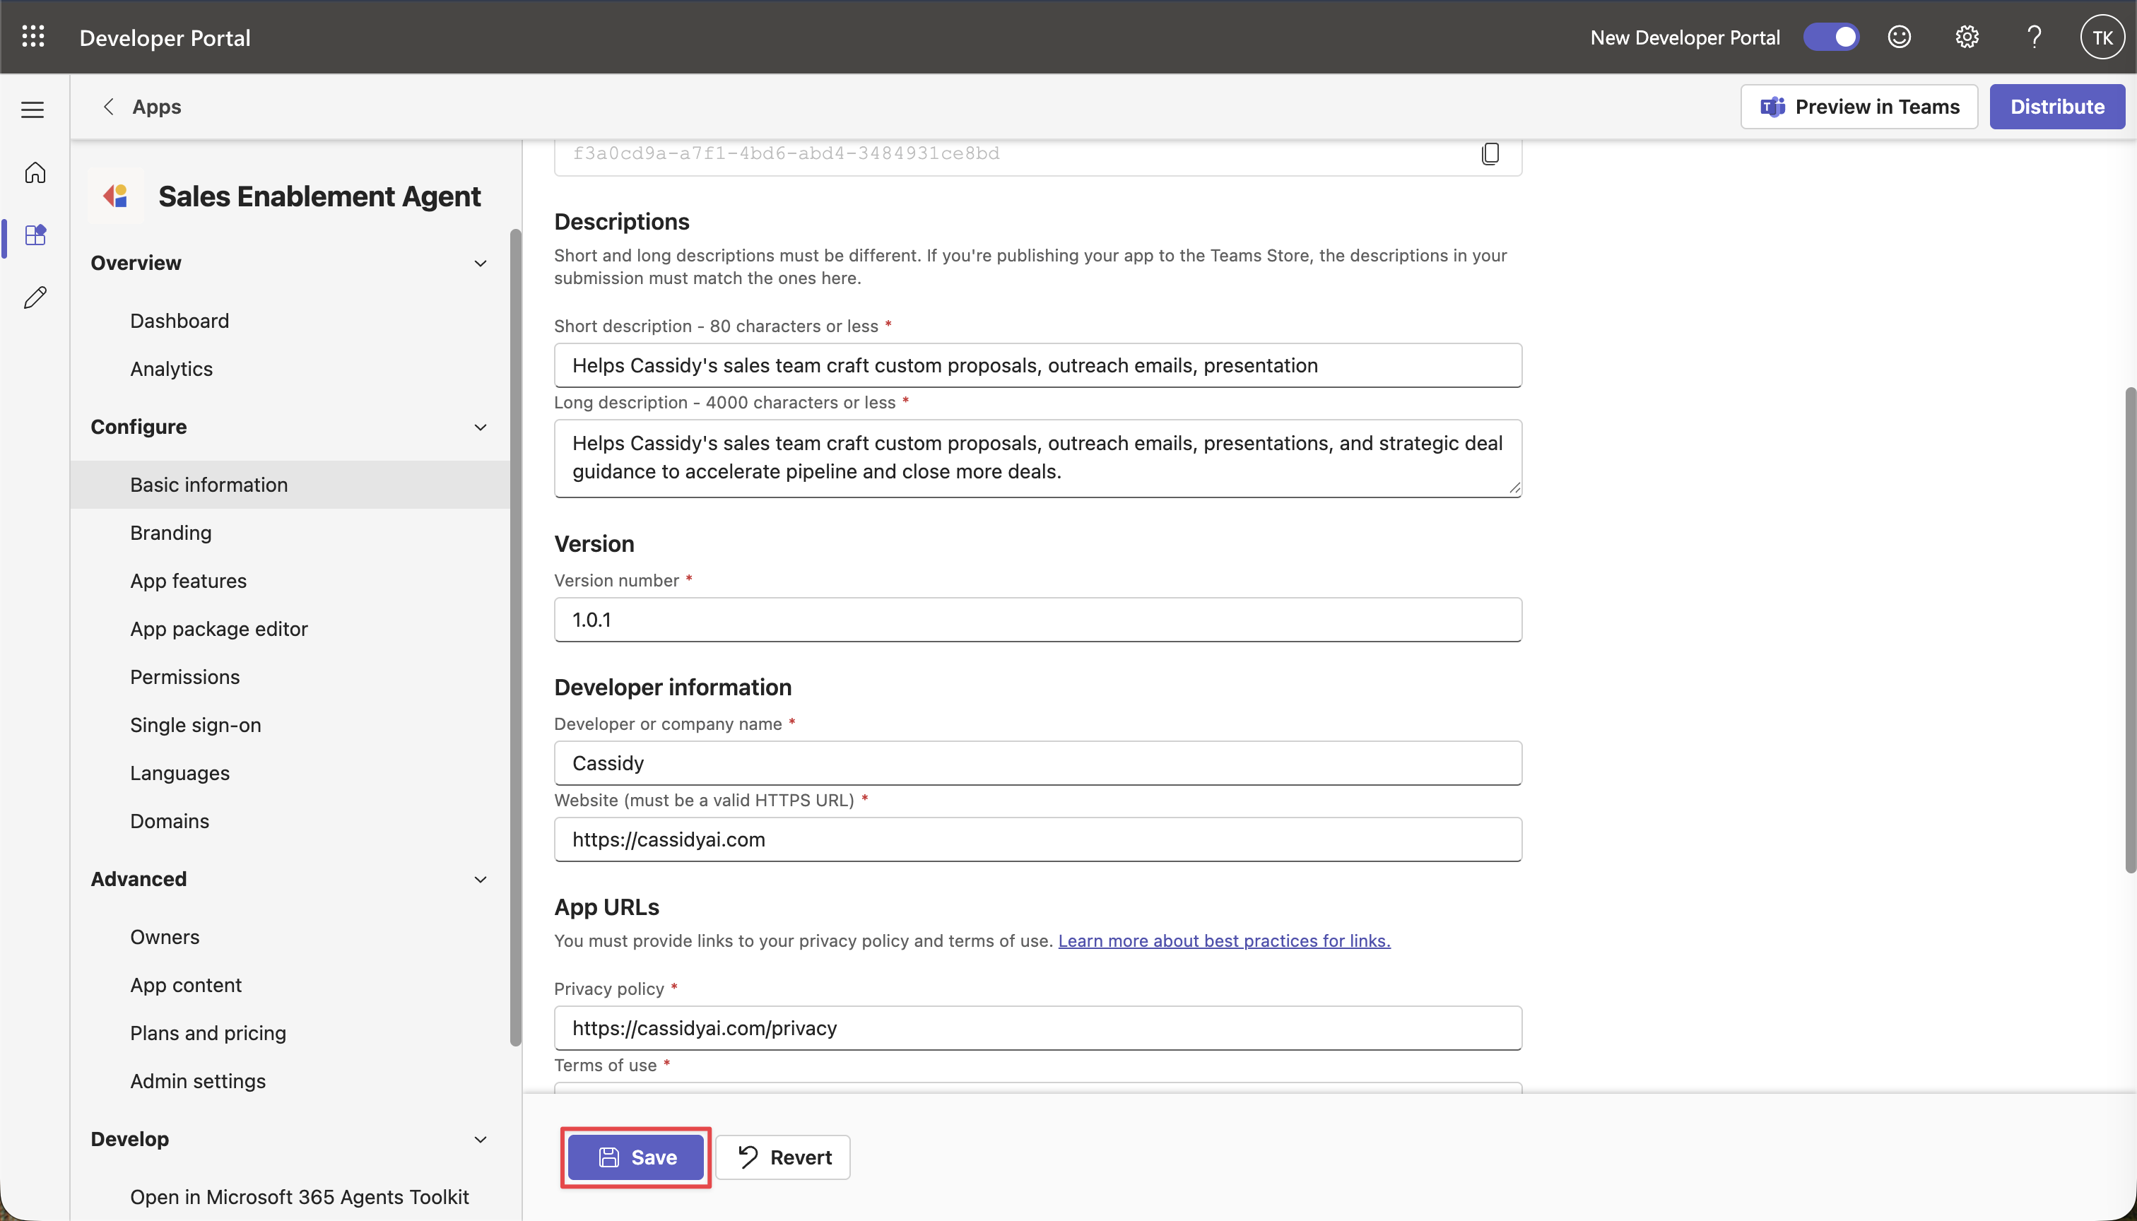
Task: Collapse the Overview section
Action: pos(481,264)
